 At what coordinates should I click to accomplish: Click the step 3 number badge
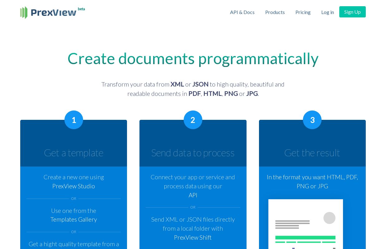312,120
